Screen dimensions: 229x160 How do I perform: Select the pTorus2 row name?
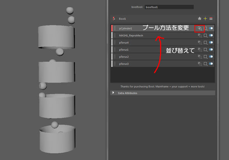coord(124,57)
